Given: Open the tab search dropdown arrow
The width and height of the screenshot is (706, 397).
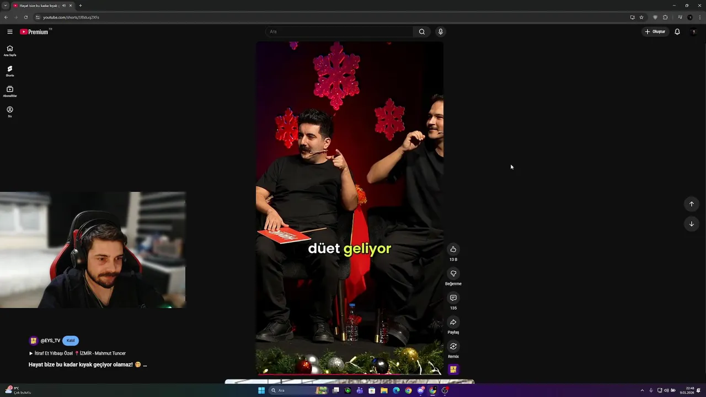Looking at the screenshot, I should coord(5,6).
